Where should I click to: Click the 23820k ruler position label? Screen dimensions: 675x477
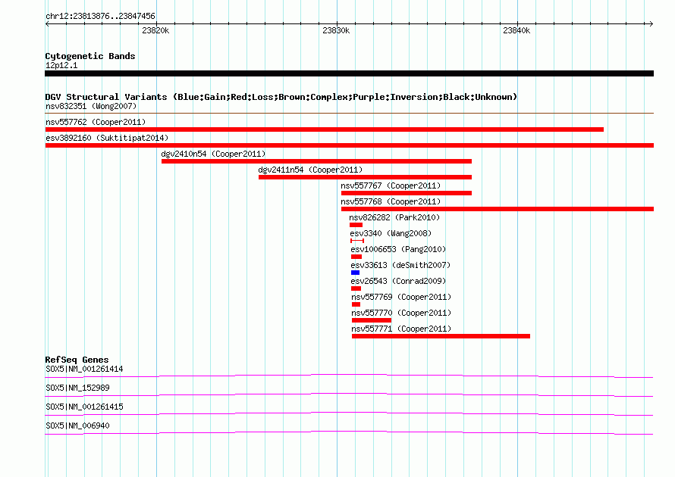[x=155, y=30]
